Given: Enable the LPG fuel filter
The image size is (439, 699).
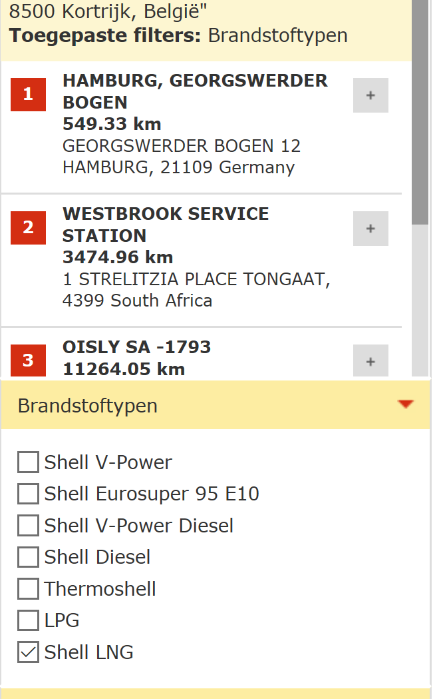Looking at the screenshot, I should [x=28, y=620].
